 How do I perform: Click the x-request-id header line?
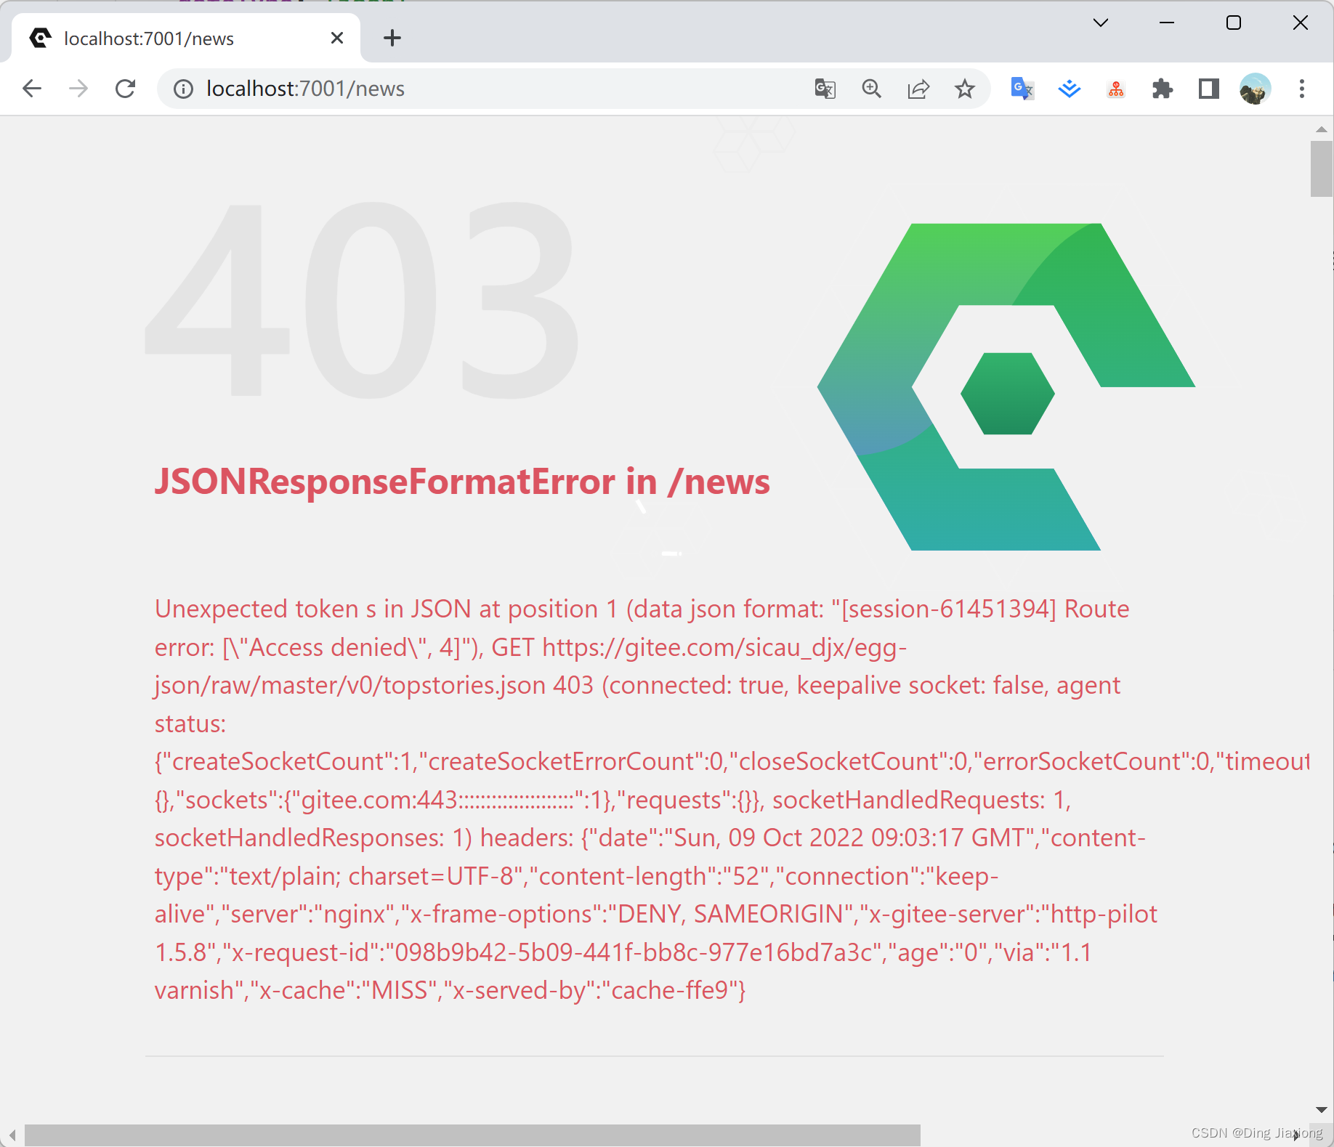(623, 952)
